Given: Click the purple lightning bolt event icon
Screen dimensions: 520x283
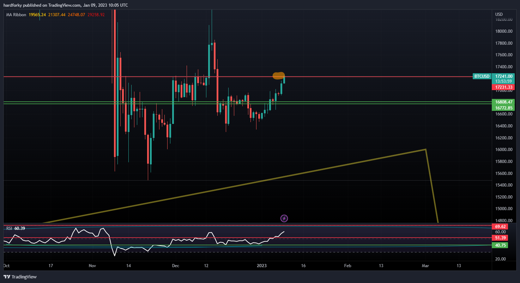Looking at the screenshot, I should pos(284,219).
